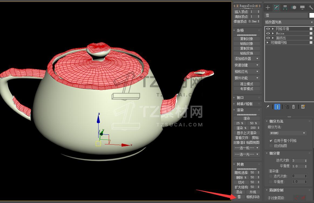Open the Motion command panel tab
Screen dimensions: 314x203
[294, 8]
